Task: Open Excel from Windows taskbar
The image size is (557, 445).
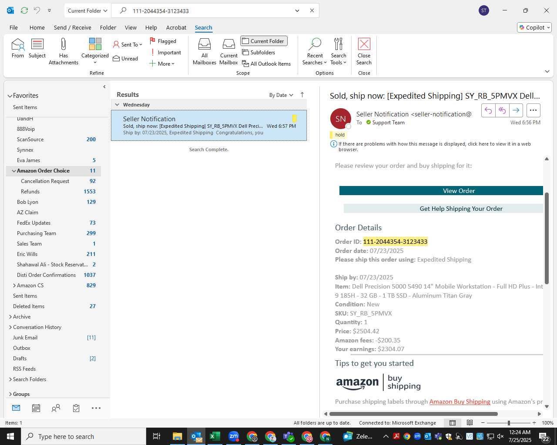Action: [215, 436]
